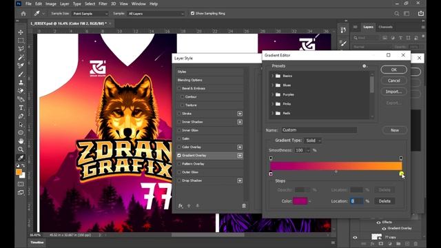Screen dimensions: 441x248
Task: Open Sample All Layers dropdown
Action: tap(156, 14)
